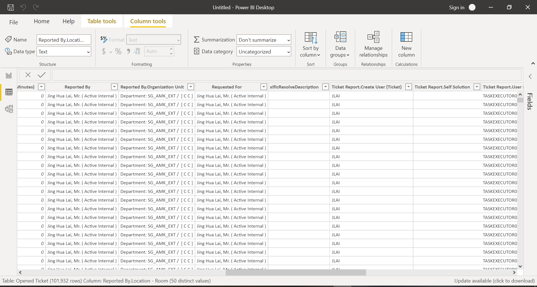
Task: Open Requested For column filter dropdown
Action: click(x=264, y=87)
